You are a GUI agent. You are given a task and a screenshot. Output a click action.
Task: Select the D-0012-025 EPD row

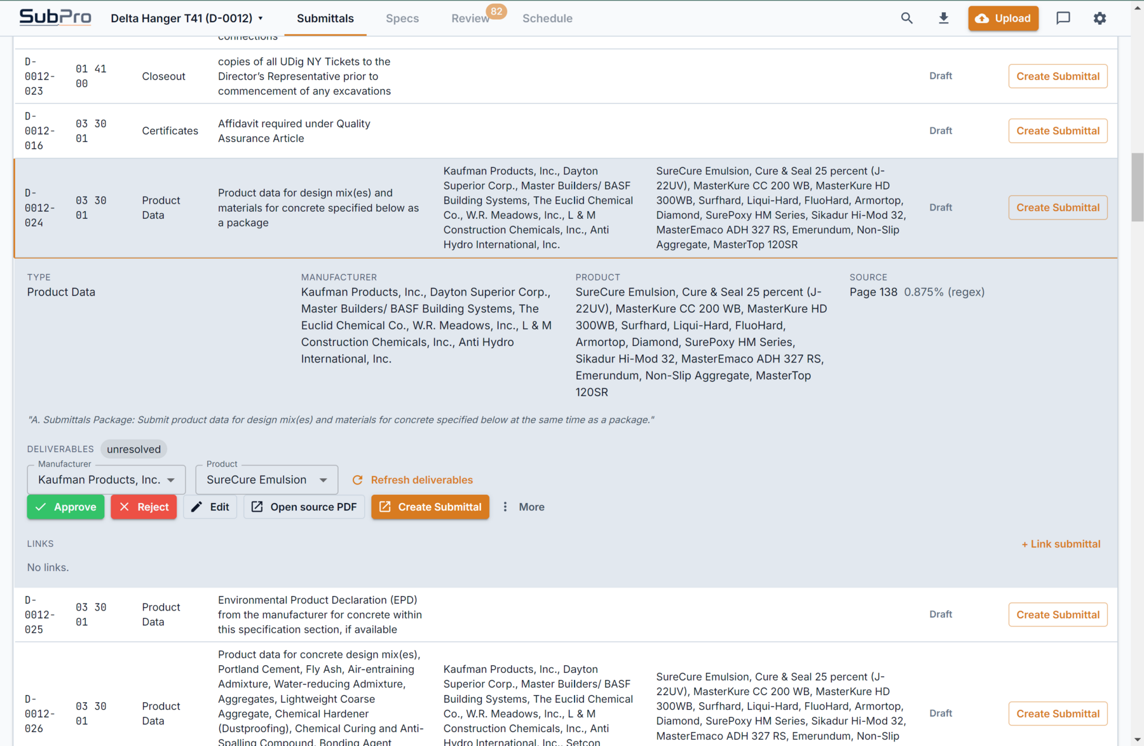[x=566, y=614]
